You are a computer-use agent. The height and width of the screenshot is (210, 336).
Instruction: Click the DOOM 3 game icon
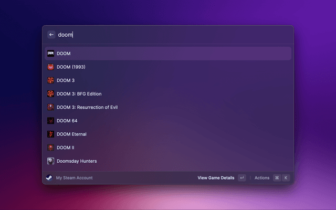click(x=50, y=80)
